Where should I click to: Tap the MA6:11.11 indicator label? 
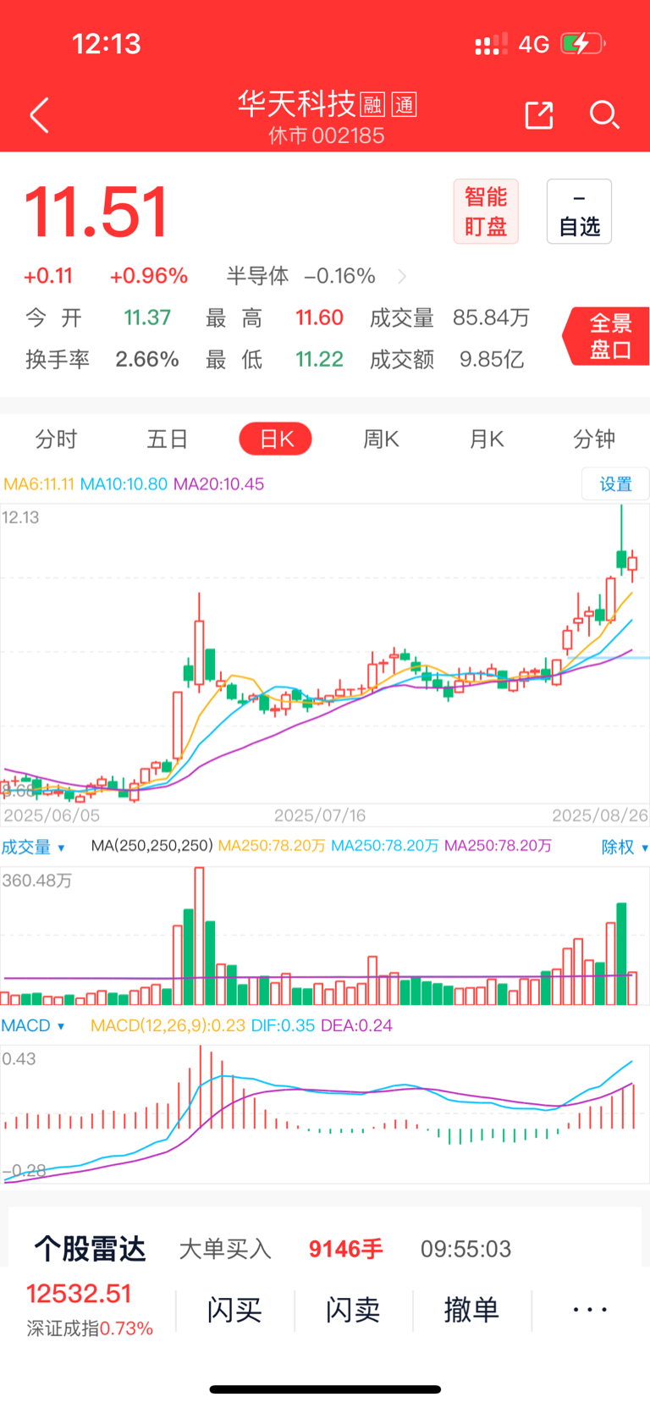click(x=39, y=484)
